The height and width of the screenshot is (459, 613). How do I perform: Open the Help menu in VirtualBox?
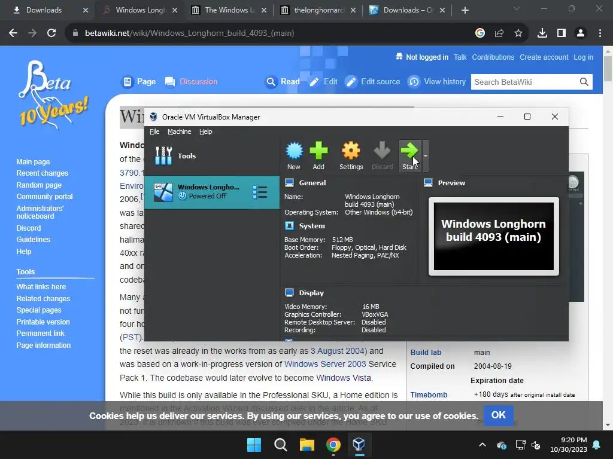(x=206, y=131)
